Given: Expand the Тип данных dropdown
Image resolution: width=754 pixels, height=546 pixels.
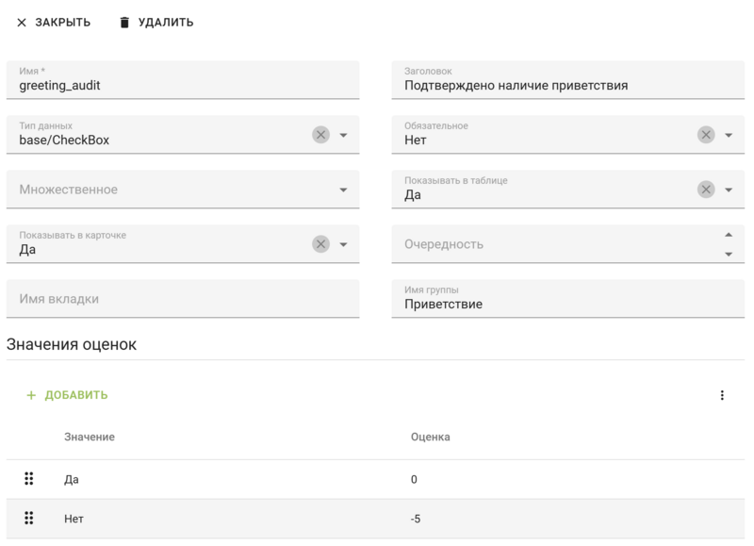Looking at the screenshot, I should click(x=344, y=135).
